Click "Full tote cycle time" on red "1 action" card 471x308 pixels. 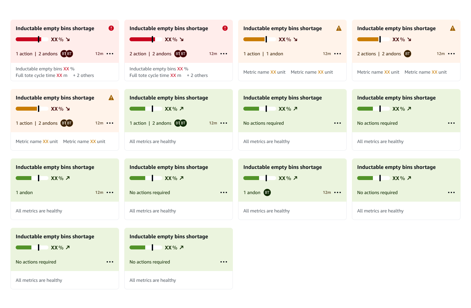pos(35,75)
